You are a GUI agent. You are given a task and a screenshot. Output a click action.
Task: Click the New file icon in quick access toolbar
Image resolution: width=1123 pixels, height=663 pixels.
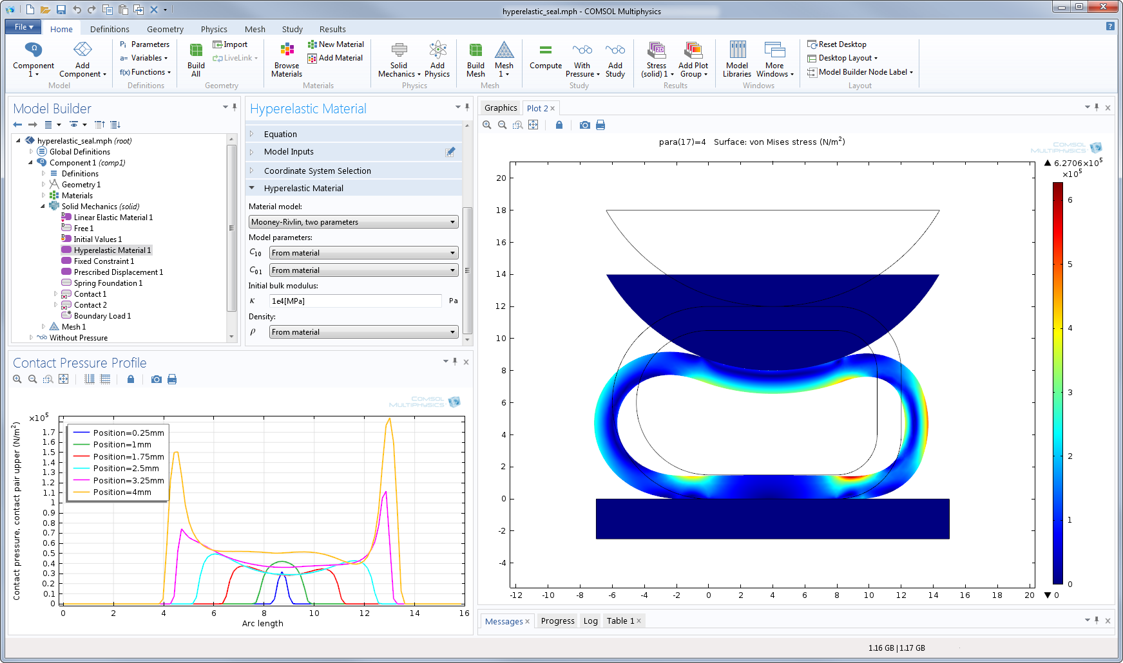click(30, 10)
